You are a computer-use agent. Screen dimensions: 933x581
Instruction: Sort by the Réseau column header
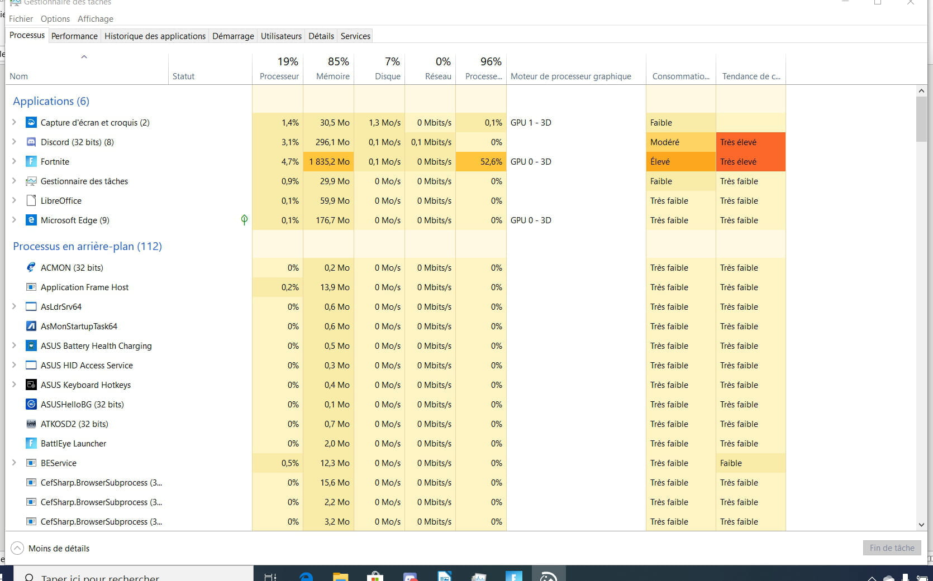coord(430,69)
